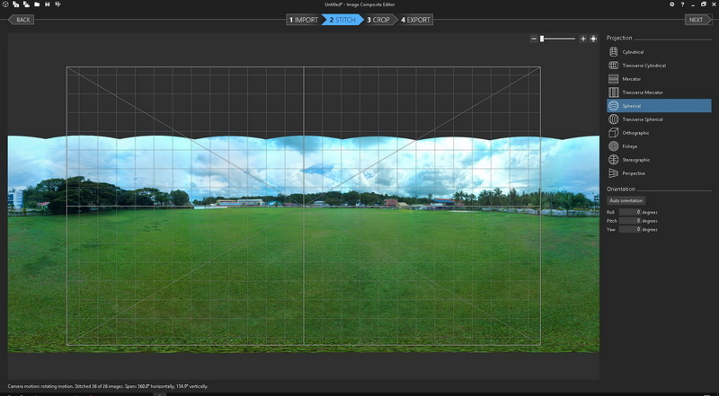Click the Image Composite Editor app logo
Viewport: 719px width, 396px height.
click(x=5, y=4)
